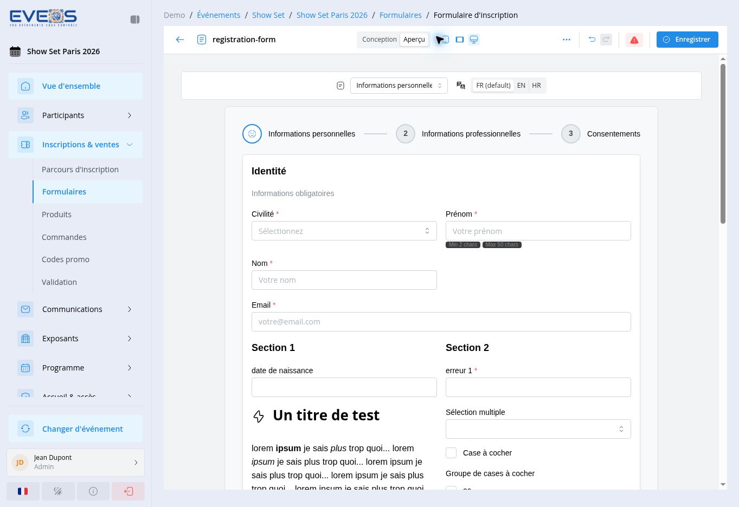Open the Civilité select dropdown

point(344,231)
